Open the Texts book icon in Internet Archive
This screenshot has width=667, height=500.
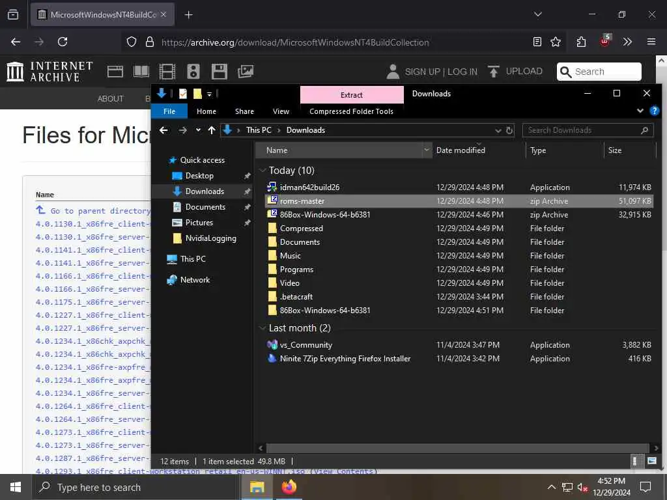pyautogui.click(x=141, y=72)
